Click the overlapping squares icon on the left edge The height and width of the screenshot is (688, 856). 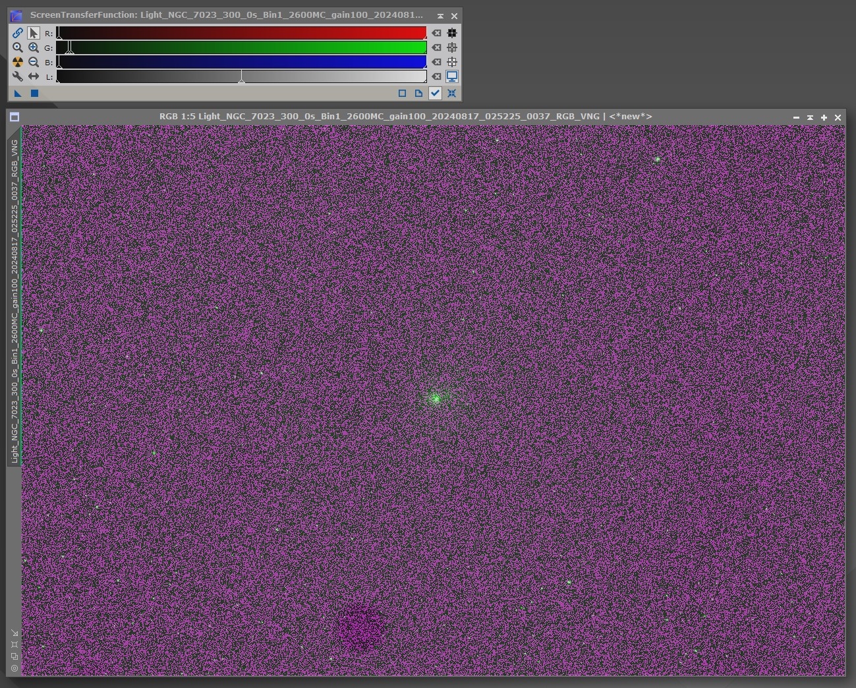coord(14,656)
